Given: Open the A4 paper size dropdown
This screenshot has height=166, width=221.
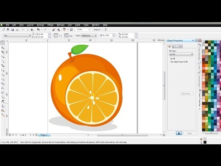Looking at the screenshot, I should (x=17, y=36).
